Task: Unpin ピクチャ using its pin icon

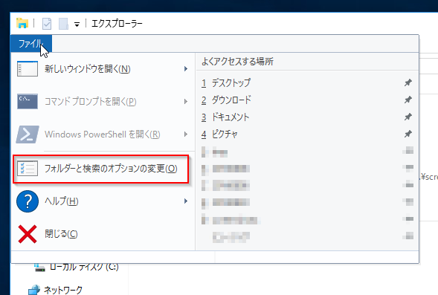Action: tap(408, 134)
